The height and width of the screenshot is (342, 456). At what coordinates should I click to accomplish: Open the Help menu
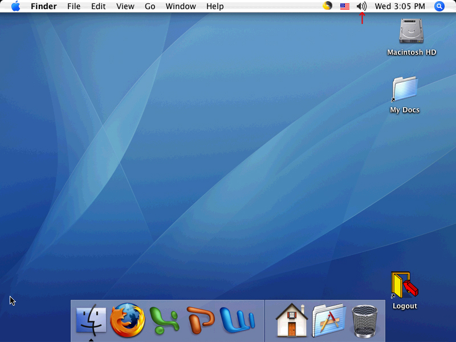click(215, 6)
